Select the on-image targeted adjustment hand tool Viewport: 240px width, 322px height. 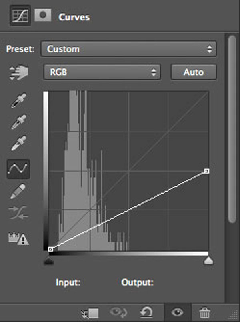click(x=18, y=72)
